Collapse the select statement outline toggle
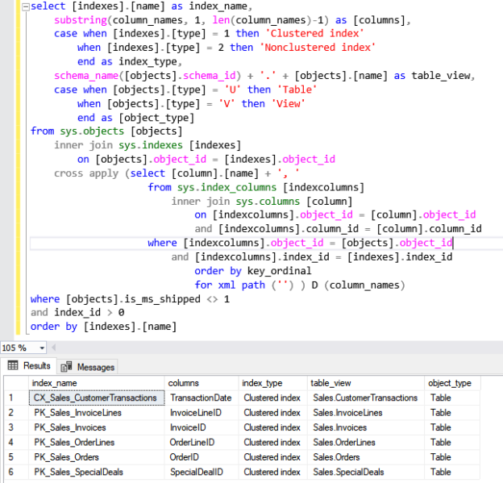The image size is (503, 483). pos(26,7)
